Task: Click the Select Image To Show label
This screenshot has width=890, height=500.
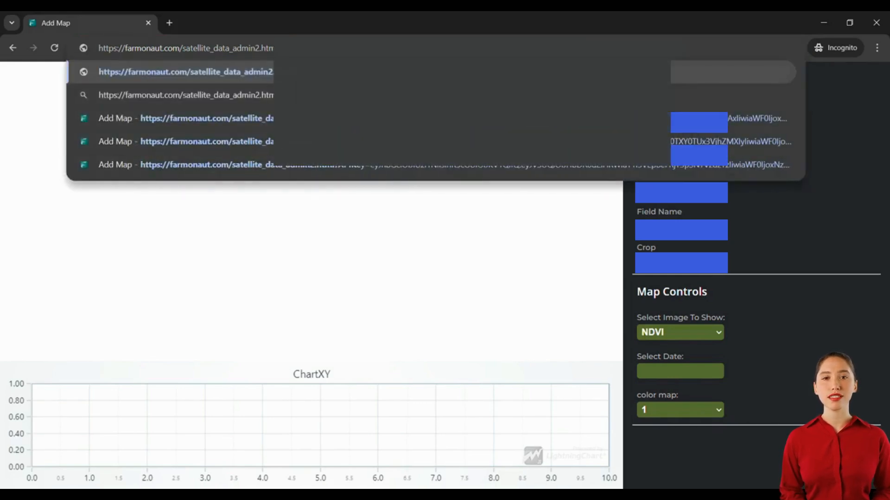Action: pyautogui.click(x=680, y=318)
